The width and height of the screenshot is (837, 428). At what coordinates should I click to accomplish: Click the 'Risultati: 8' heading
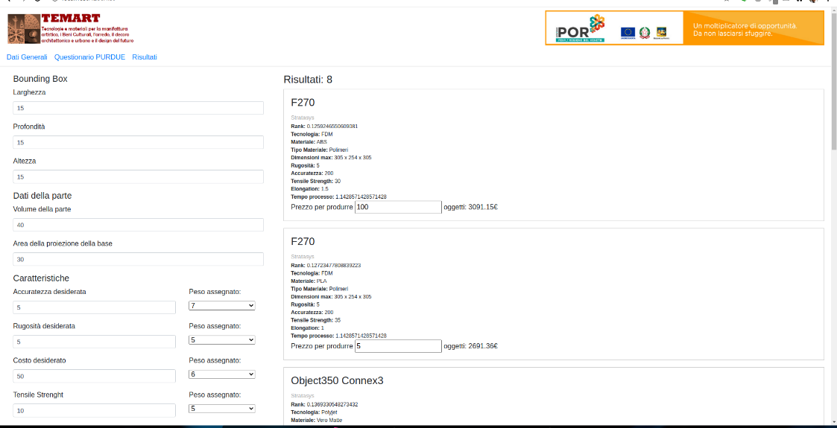click(308, 80)
